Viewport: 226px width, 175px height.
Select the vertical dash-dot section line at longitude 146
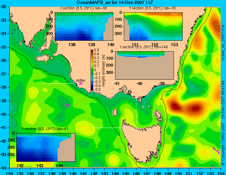tap(136, 111)
